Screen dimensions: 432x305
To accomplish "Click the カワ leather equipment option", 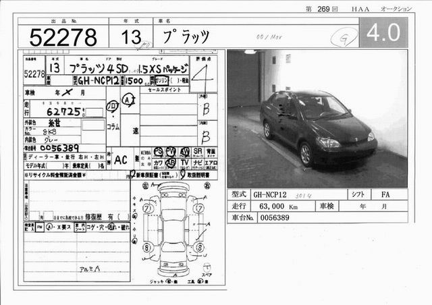I will 158,164.
